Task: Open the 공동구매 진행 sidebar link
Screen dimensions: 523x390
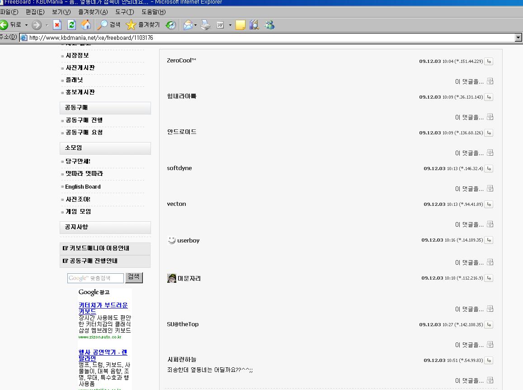Action: (x=84, y=120)
